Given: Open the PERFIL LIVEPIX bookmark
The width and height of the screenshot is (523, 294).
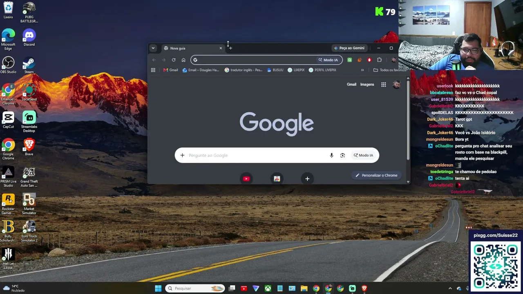Looking at the screenshot, I should [322, 70].
